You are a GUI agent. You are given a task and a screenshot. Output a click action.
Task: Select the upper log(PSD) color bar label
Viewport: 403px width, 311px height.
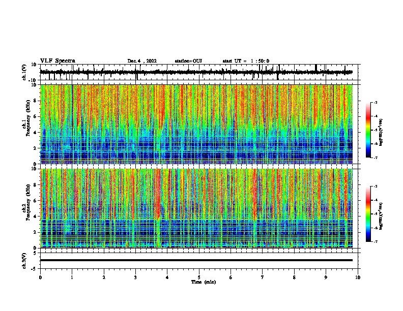click(x=381, y=133)
